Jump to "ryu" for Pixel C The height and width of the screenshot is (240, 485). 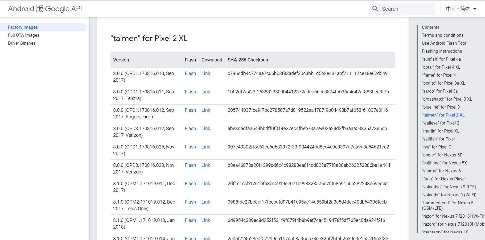click(437, 147)
